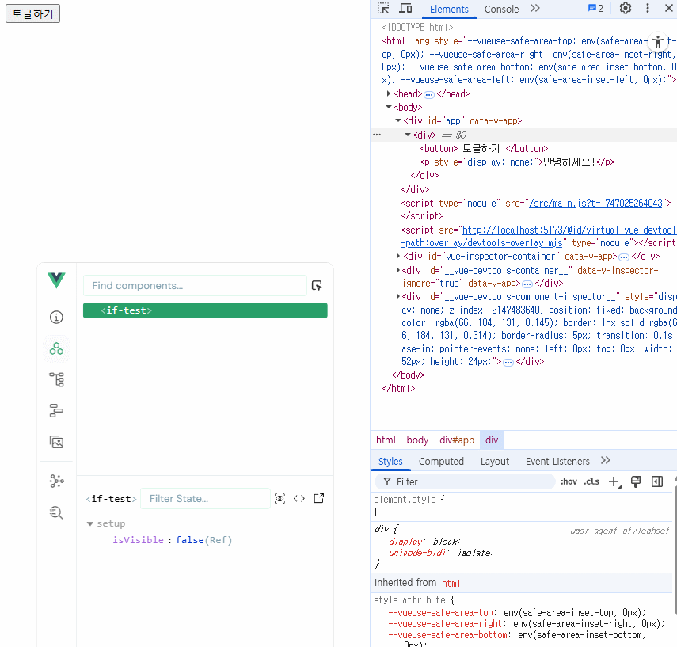Open the /src/main.js link
The height and width of the screenshot is (647, 677).
tap(595, 203)
